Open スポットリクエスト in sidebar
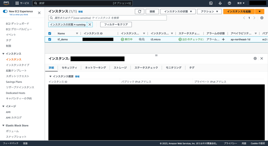Image resolution: width=268 pixels, height=146 pixels. (18, 76)
